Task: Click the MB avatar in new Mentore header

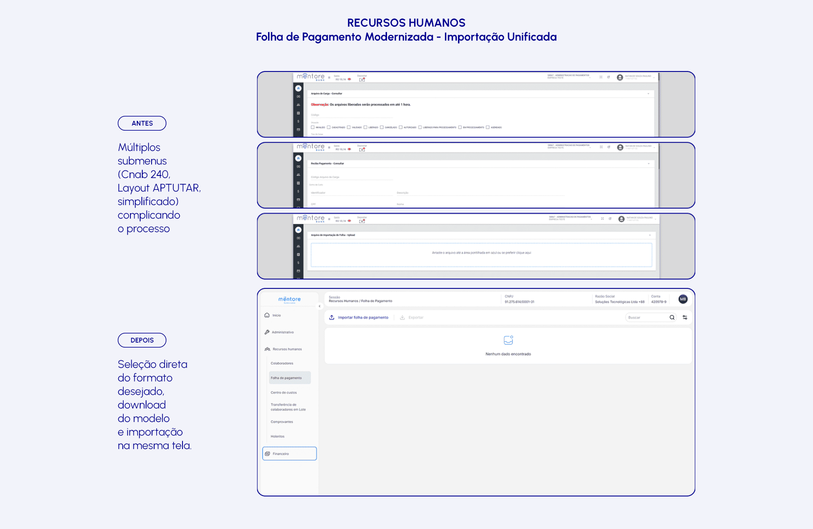Action: pos(683,299)
